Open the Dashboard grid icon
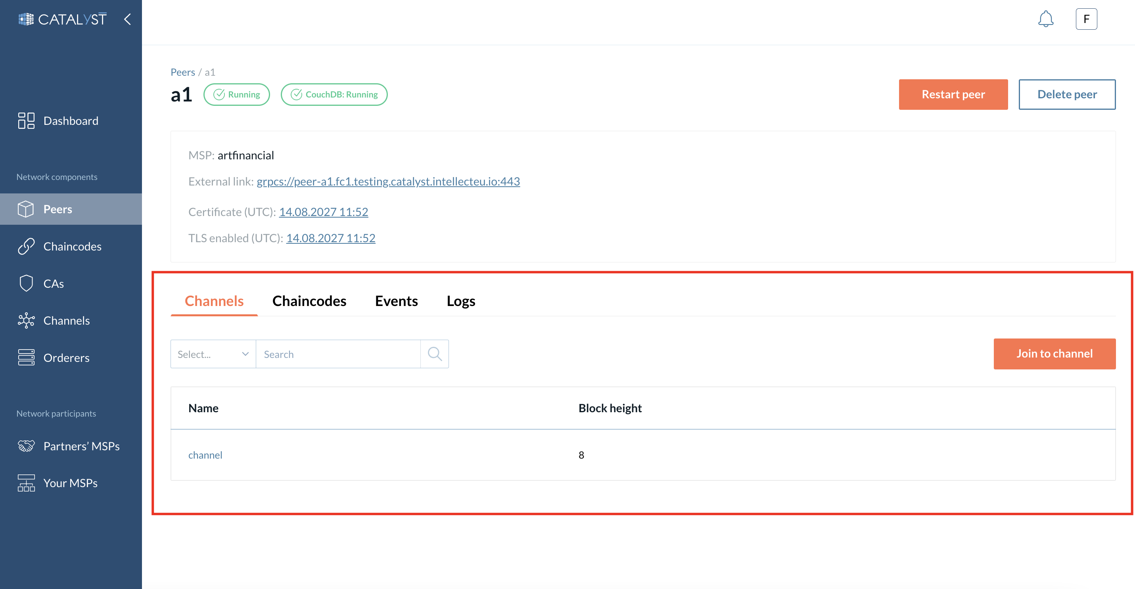 (26, 120)
